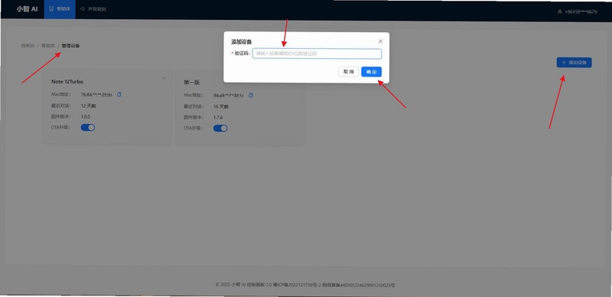Screen dimensions: 612x297
Task: Switch to the 声音复刻 tab
Action: (x=93, y=9)
